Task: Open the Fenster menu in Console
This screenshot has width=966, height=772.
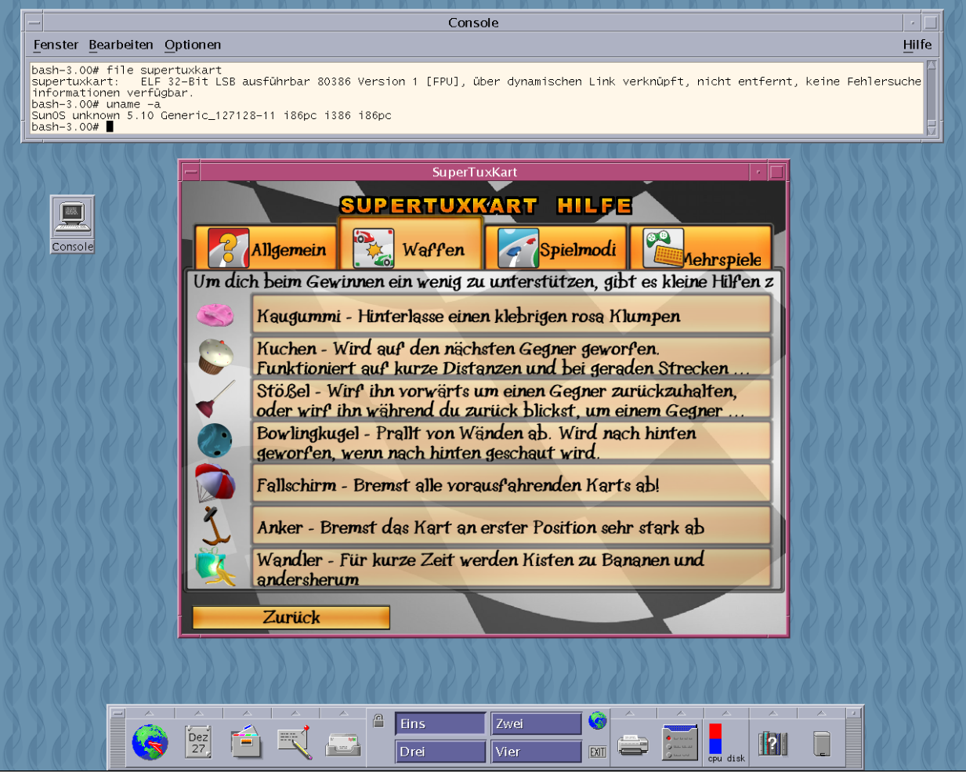Action: tap(56, 45)
